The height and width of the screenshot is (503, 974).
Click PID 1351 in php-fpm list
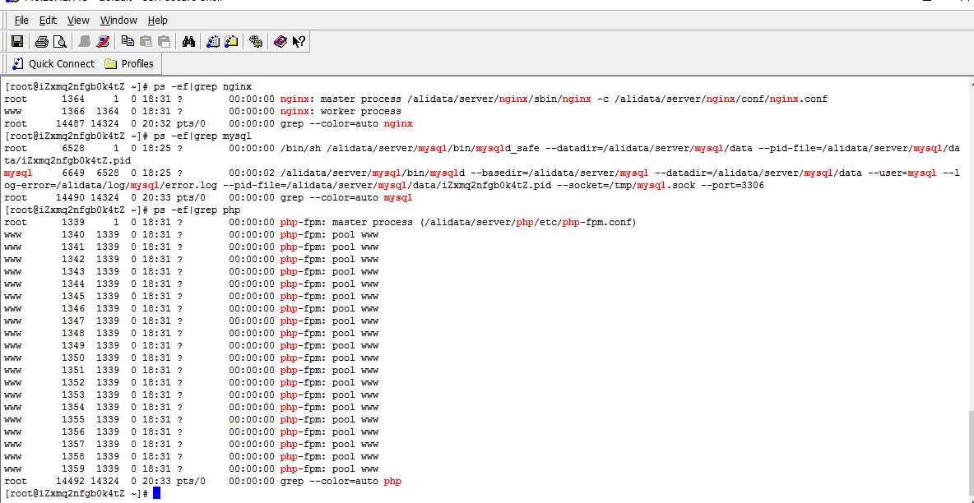[x=72, y=370]
